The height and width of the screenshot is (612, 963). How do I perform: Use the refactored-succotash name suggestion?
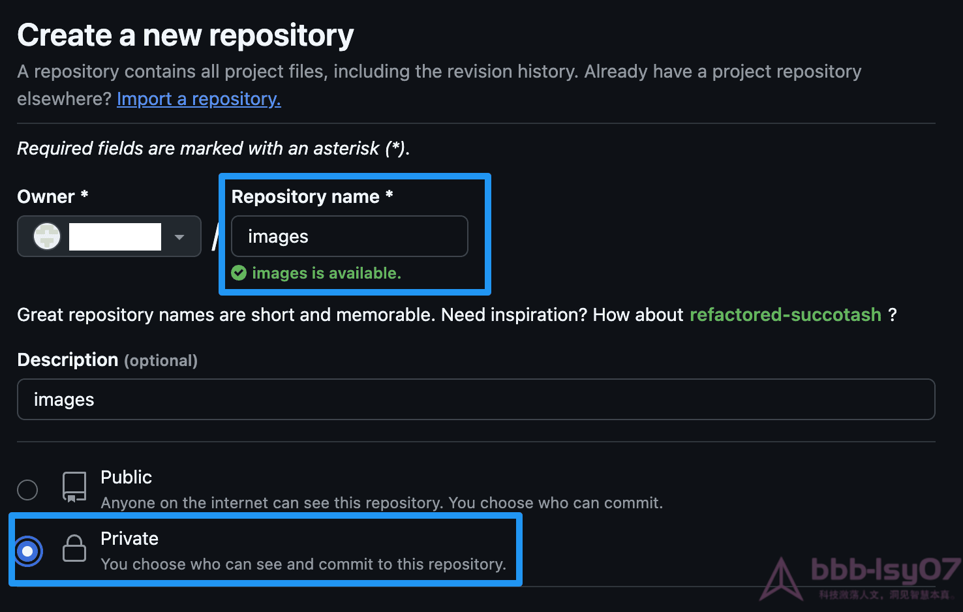point(786,314)
